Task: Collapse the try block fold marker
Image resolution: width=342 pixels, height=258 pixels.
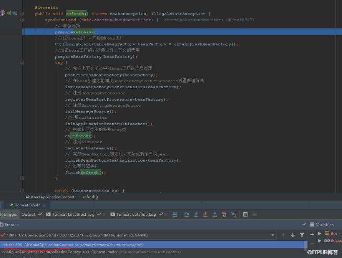Action: pyautogui.click(x=22, y=63)
